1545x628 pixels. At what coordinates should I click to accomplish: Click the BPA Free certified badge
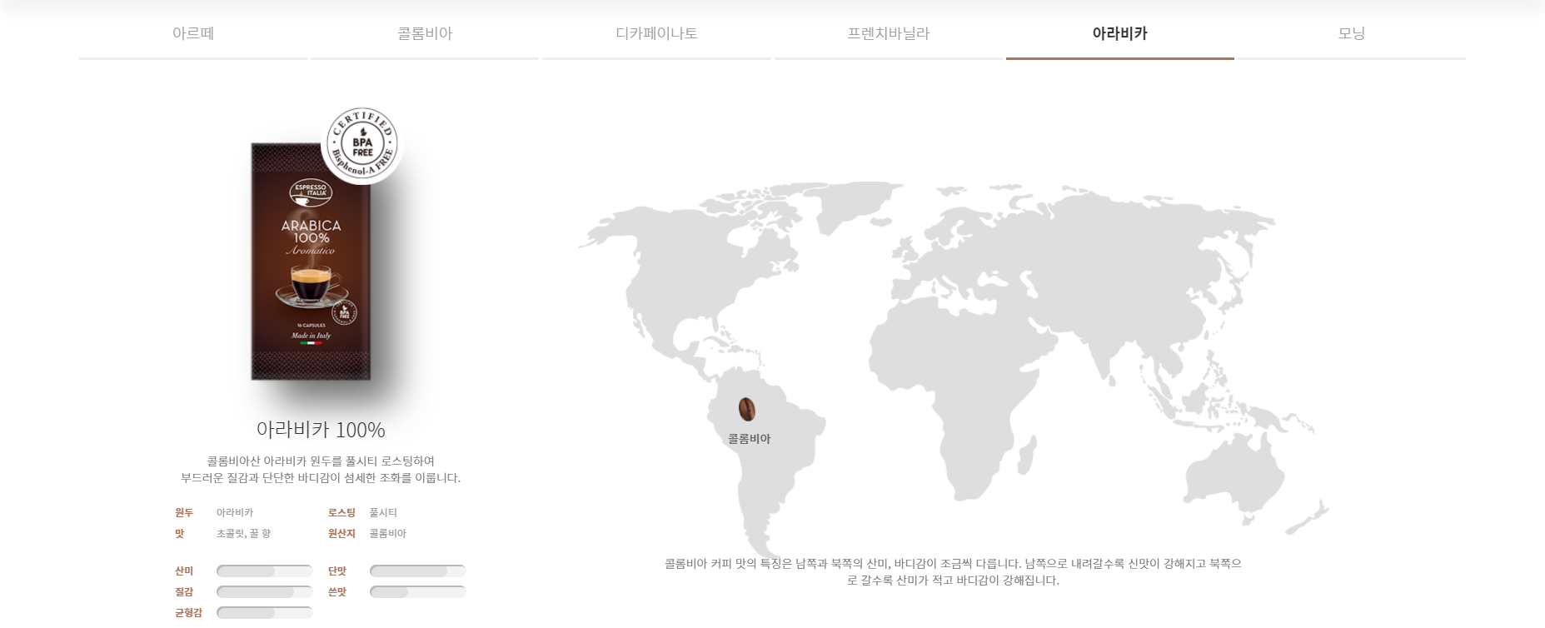(x=362, y=145)
